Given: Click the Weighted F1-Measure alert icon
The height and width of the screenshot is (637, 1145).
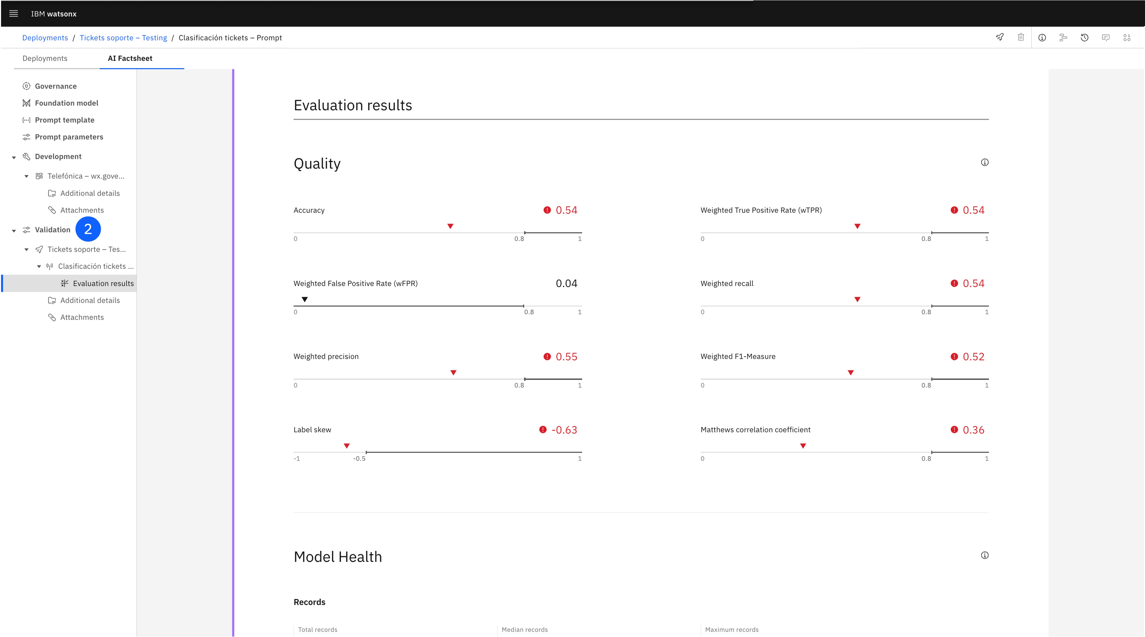Looking at the screenshot, I should (x=954, y=357).
